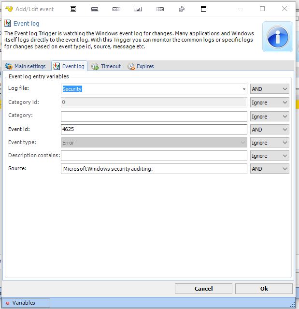Open the Ignore dropdown for Category id
The height and width of the screenshot is (309, 299).
(x=270, y=103)
